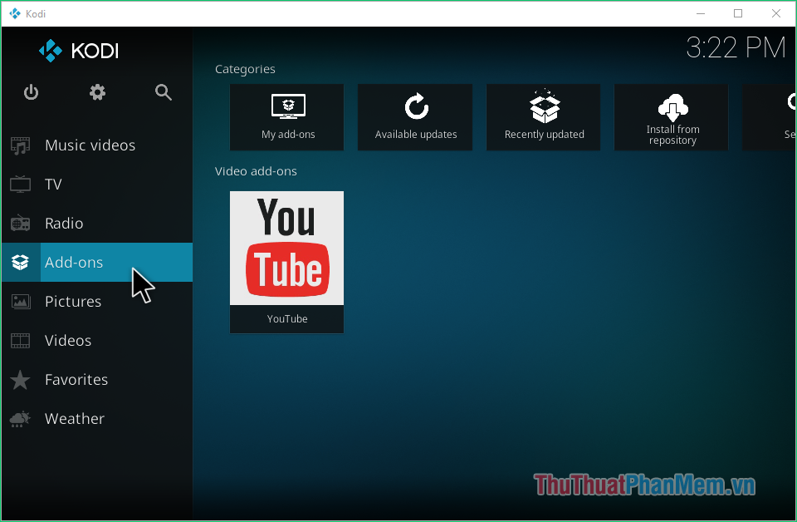The height and width of the screenshot is (522, 797).
Task: Open the YouTube add-on thumbnail
Action: [x=286, y=249]
